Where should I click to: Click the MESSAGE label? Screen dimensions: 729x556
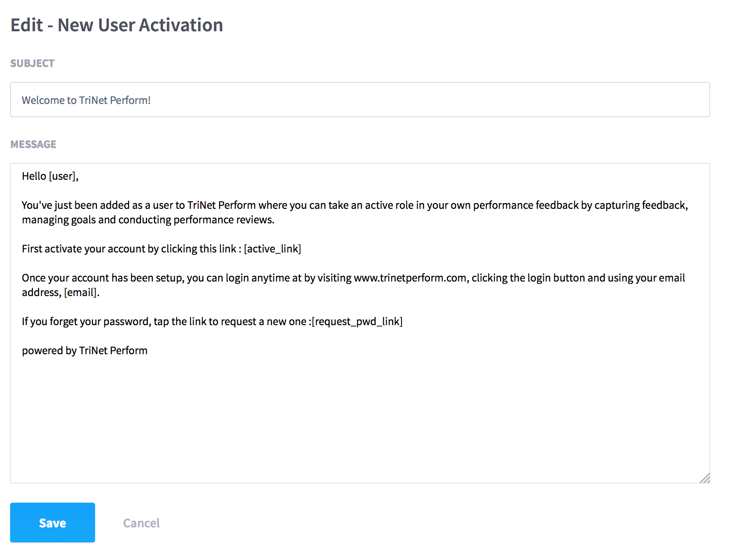[x=33, y=145]
